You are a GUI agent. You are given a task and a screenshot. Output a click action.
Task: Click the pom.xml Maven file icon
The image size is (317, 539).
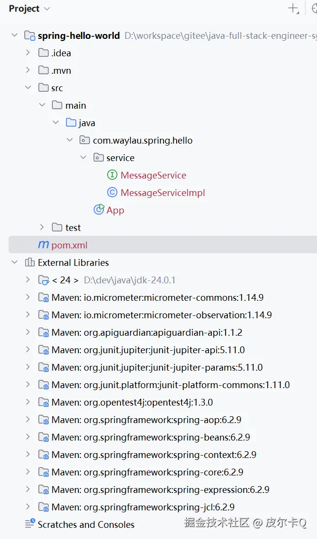[44, 245]
